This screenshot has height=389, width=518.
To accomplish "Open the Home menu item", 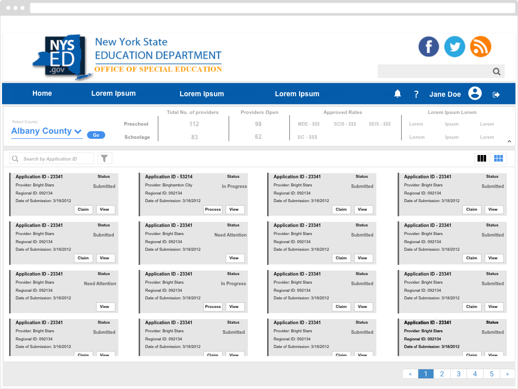I will pyautogui.click(x=42, y=94).
